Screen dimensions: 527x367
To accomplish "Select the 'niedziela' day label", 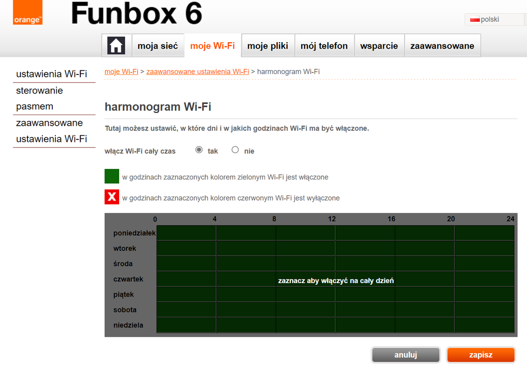I will point(128,325).
